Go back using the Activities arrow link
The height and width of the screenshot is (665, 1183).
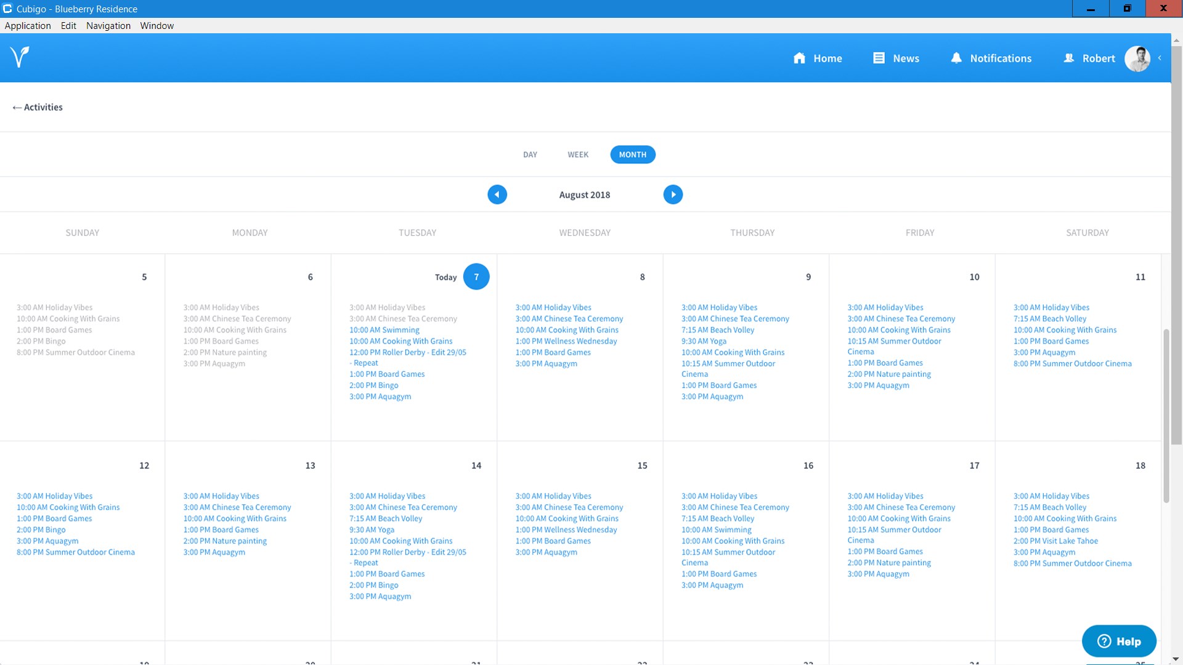point(38,107)
